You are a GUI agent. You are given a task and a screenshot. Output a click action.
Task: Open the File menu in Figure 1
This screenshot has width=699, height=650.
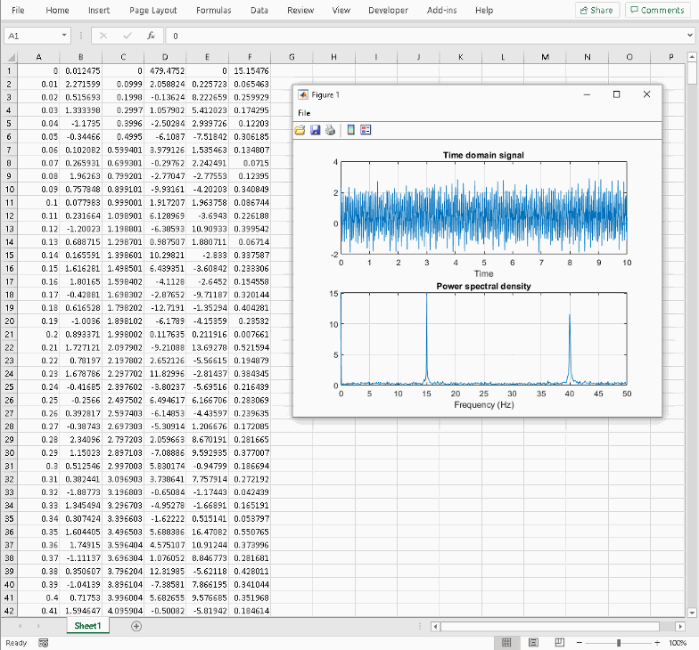pyautogui.click(x=304, y=113)
